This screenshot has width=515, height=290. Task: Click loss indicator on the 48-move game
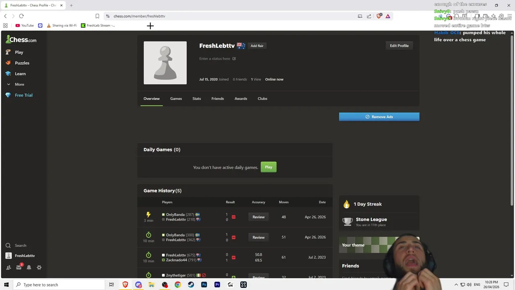233,217
